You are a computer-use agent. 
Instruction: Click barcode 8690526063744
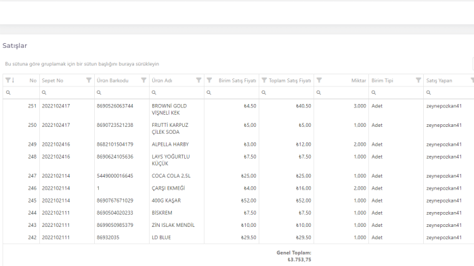pyautogui.click(x=115, y=106)
